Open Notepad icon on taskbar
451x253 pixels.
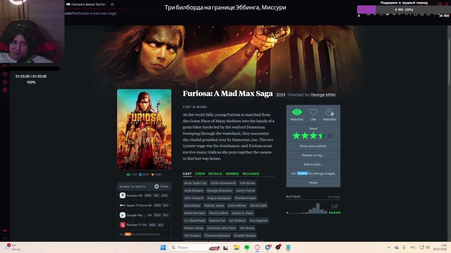(288, 247)
